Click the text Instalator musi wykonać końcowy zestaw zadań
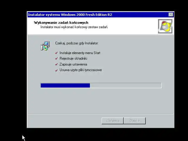Image resolution: width=188 pixels, height=141 pixels. coord(74,27)
